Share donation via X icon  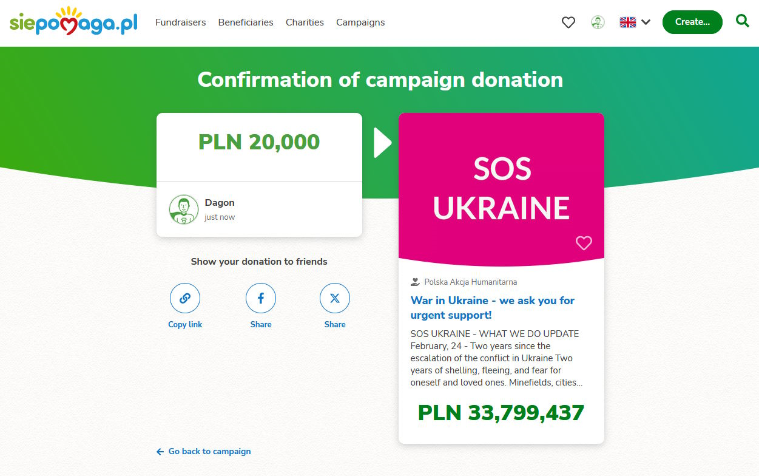point(335,298)
